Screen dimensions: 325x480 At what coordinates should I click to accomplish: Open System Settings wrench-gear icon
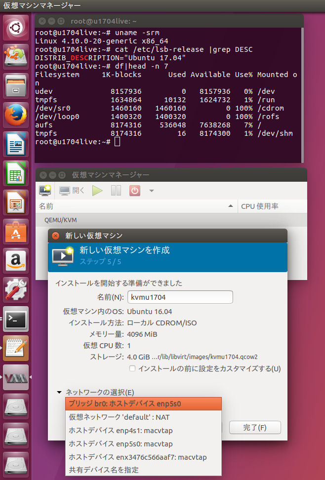16,290
